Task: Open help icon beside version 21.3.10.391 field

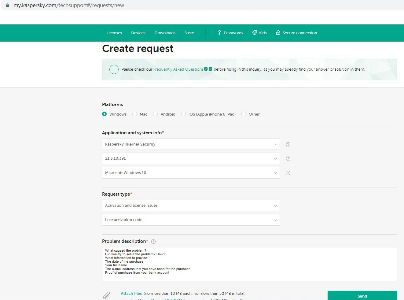Action: click(x=288, y=159)
